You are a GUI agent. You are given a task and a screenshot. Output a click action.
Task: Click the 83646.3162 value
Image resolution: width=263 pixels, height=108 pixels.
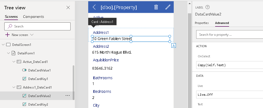coord(102,68)
